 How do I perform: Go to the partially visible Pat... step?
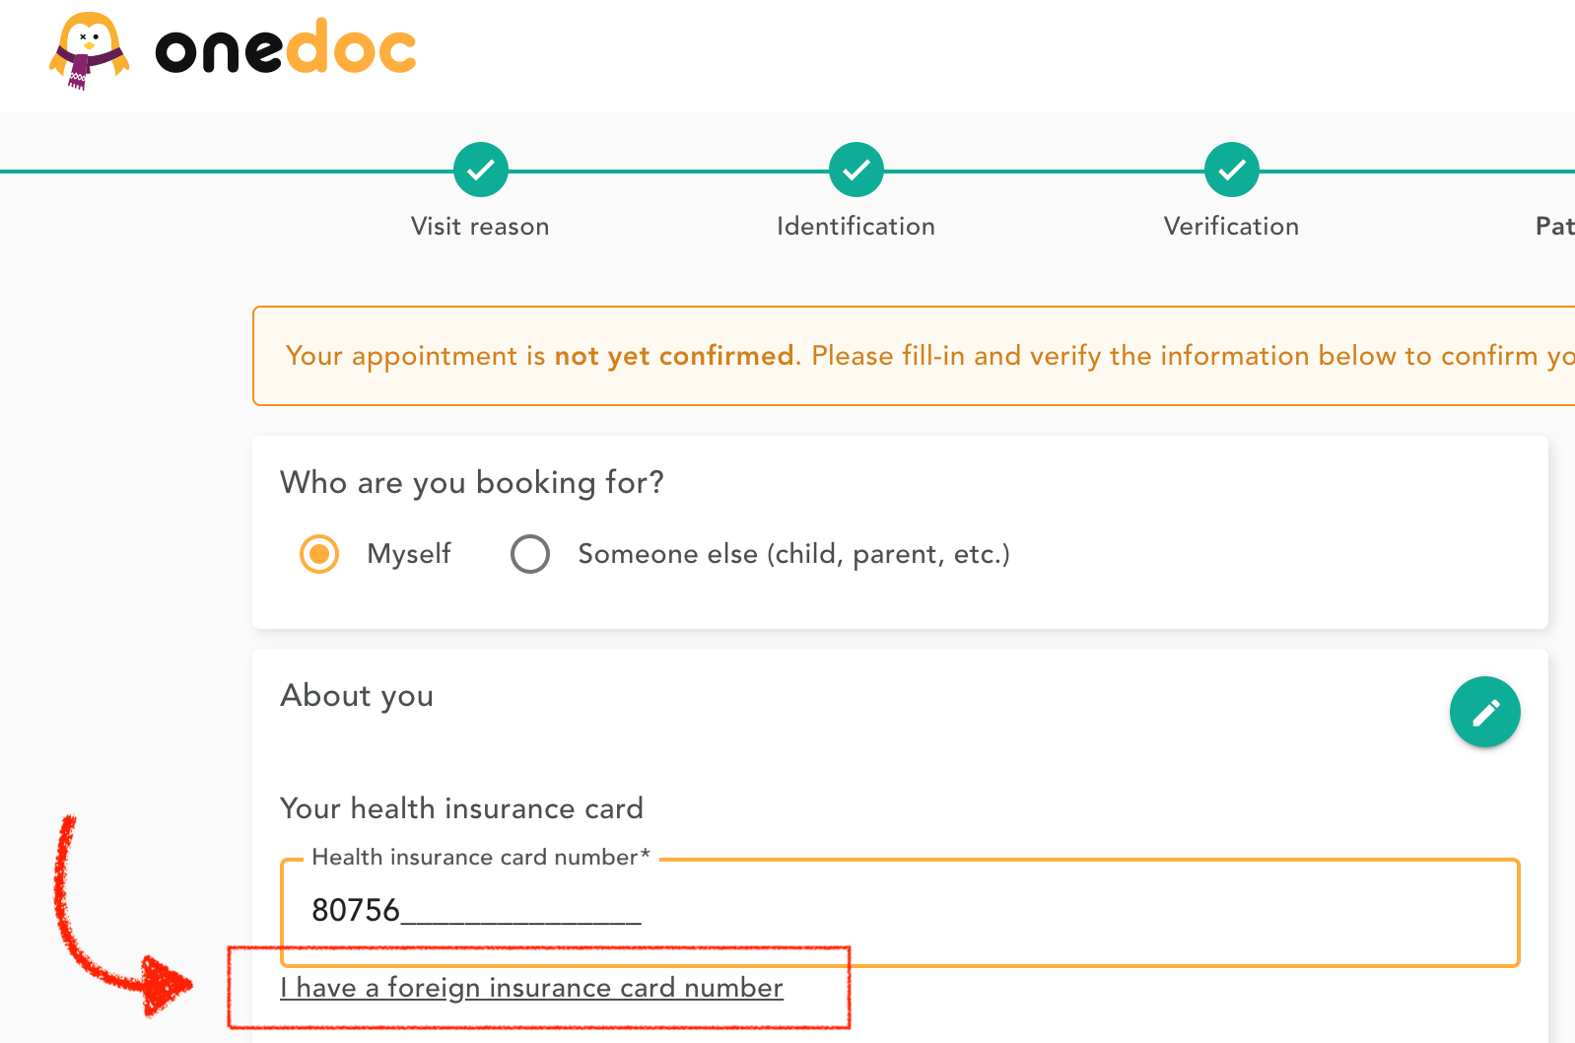[1555, 227]
